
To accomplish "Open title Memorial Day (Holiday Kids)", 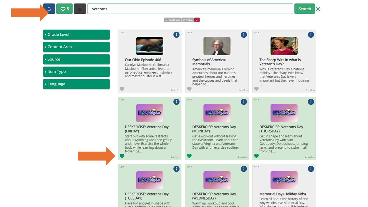I will pos(283,194).
